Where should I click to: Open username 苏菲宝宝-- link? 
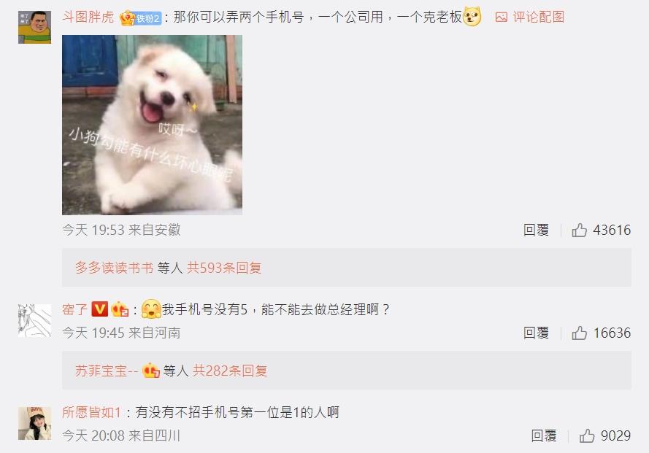(107, 371)
